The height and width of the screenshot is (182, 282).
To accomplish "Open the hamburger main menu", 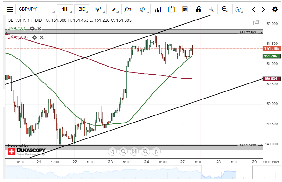I will tap(10, 9).
